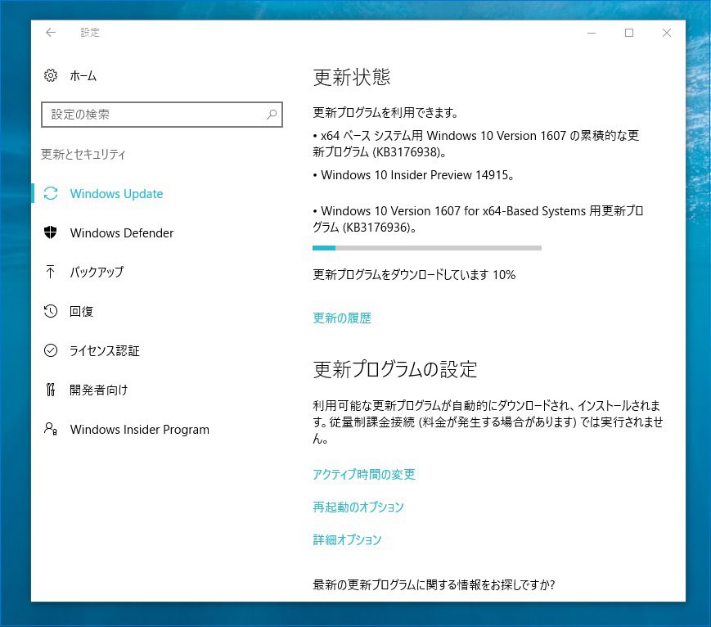Open 再起動のオプション link

358,507
